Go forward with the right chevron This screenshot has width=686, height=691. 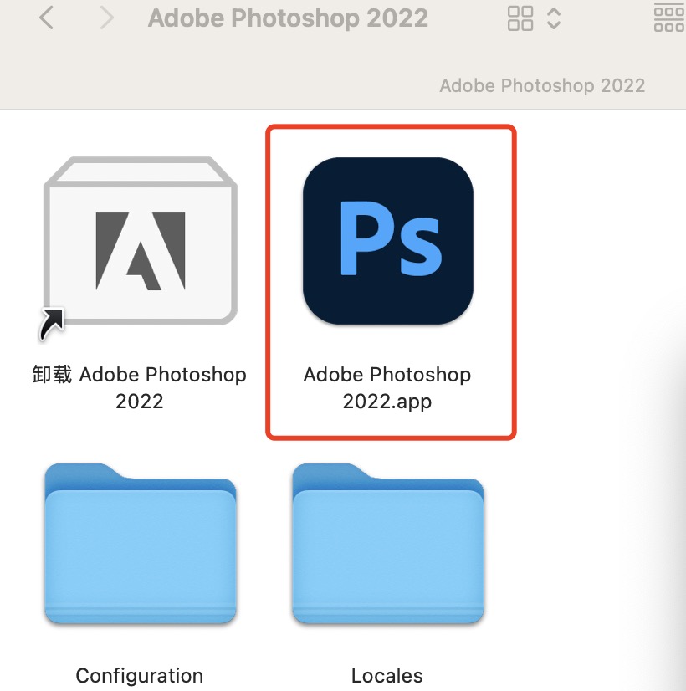(106, 18)
